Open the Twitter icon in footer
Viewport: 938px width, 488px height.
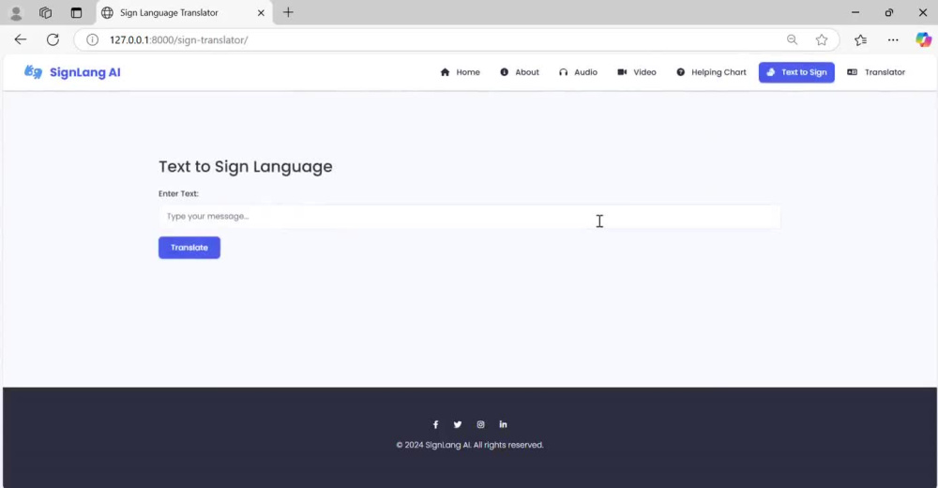click(x=458, y=424)
